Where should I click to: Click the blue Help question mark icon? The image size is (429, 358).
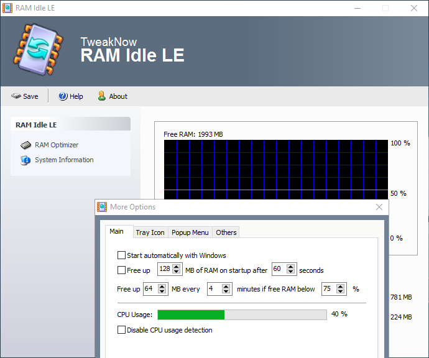tap(63, 96)
